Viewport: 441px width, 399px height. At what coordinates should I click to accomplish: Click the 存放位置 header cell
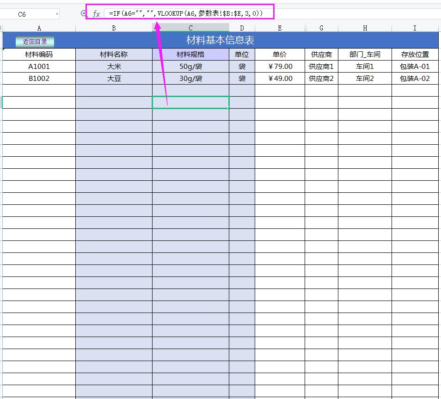click(x=415, y=54)
